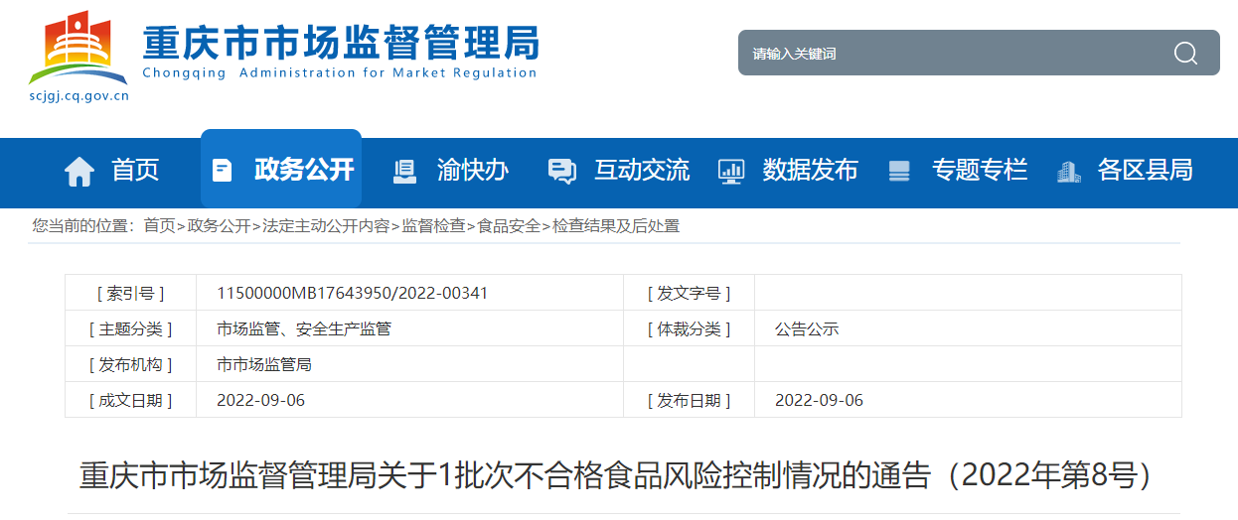
Task: Click the 您当前的位置 label
Action: click(82, 225)
